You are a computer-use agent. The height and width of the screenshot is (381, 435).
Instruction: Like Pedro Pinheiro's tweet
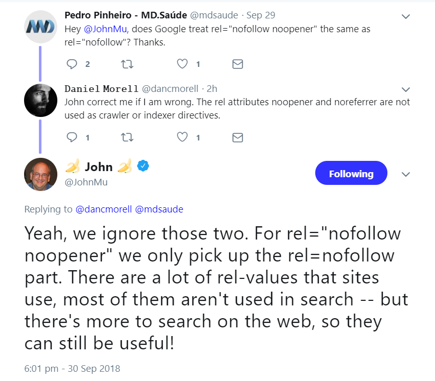pos(182,64)
